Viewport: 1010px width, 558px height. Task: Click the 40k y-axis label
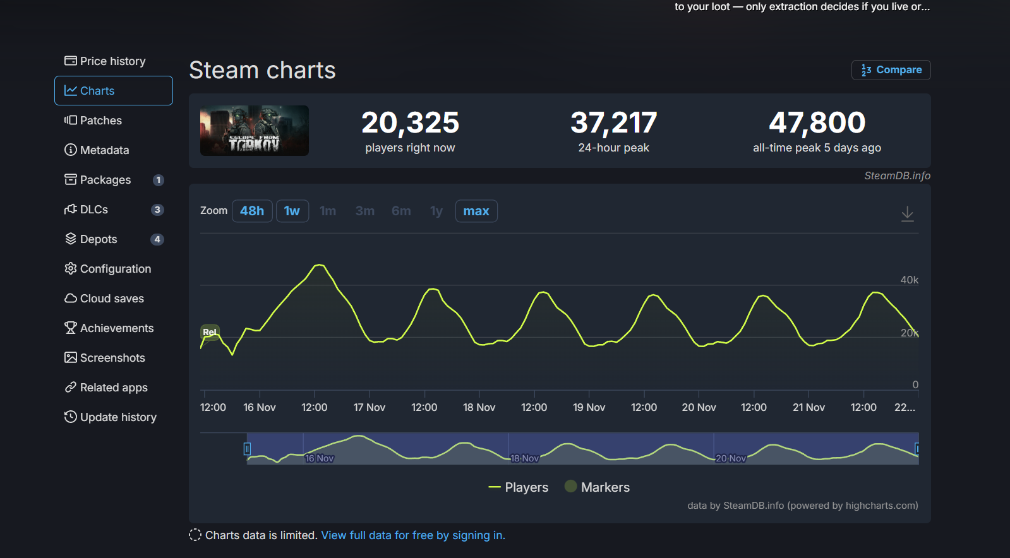click(x=910, y=280)
